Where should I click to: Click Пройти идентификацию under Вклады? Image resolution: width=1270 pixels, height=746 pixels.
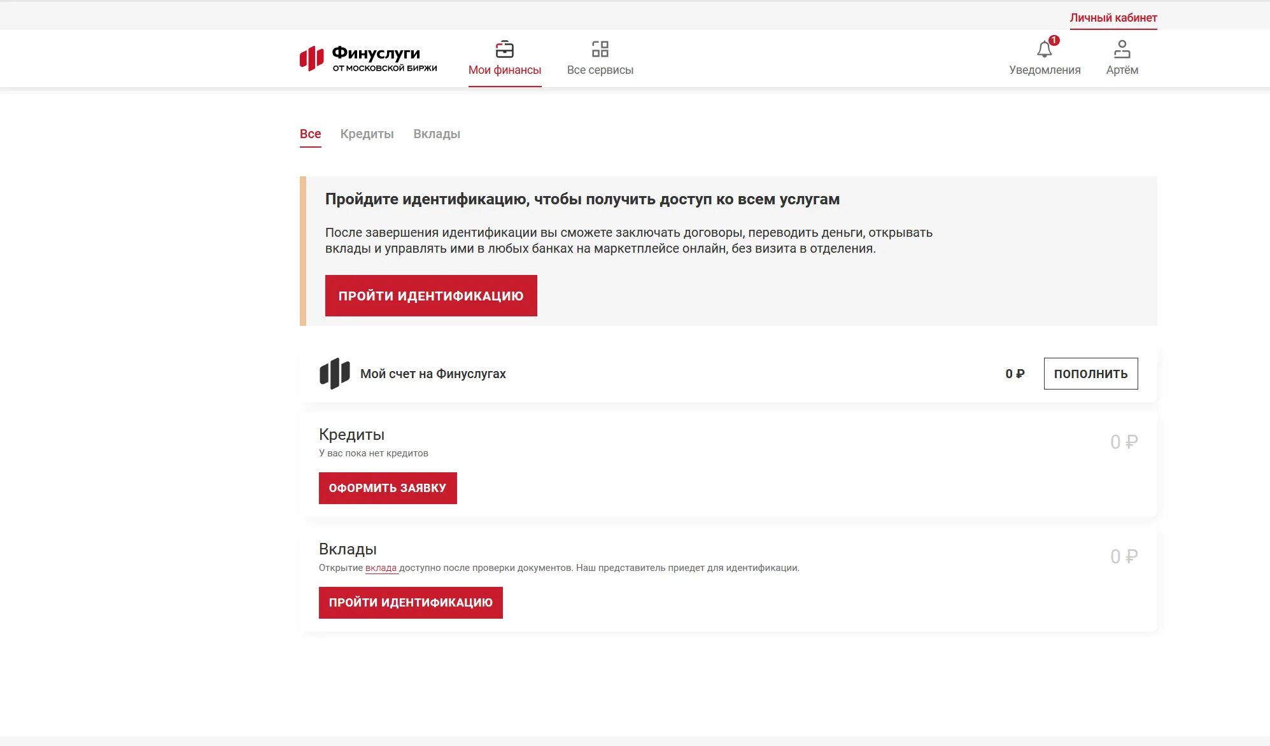click(x=411, y=603)
